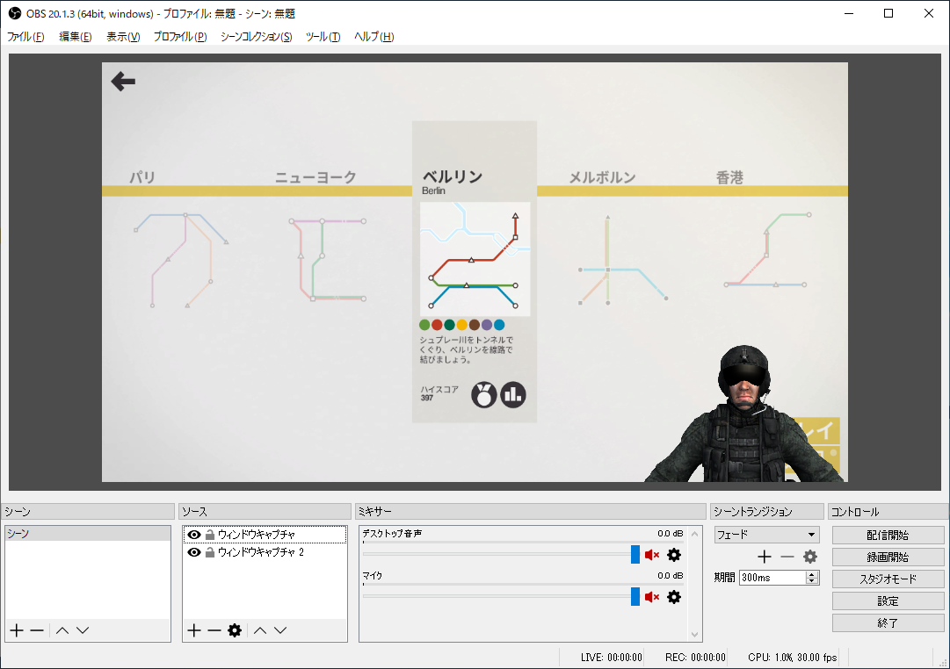Click lock icon for ウィンドウキャプチャ 2
This screenshot has height=669, width=950.
click(x=210, y=552)
